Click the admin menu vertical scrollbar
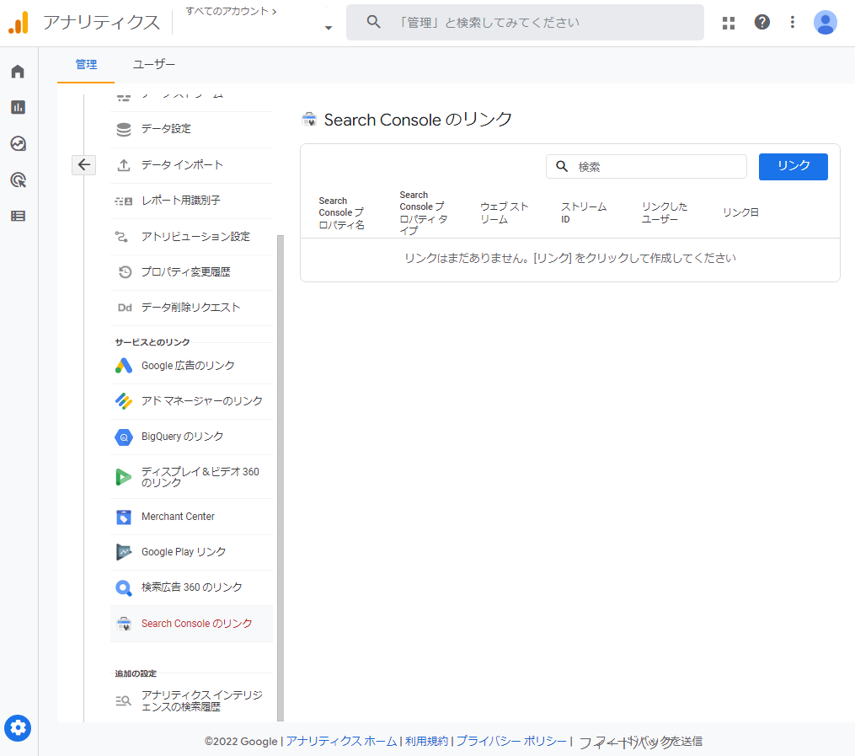 (281, 472)
